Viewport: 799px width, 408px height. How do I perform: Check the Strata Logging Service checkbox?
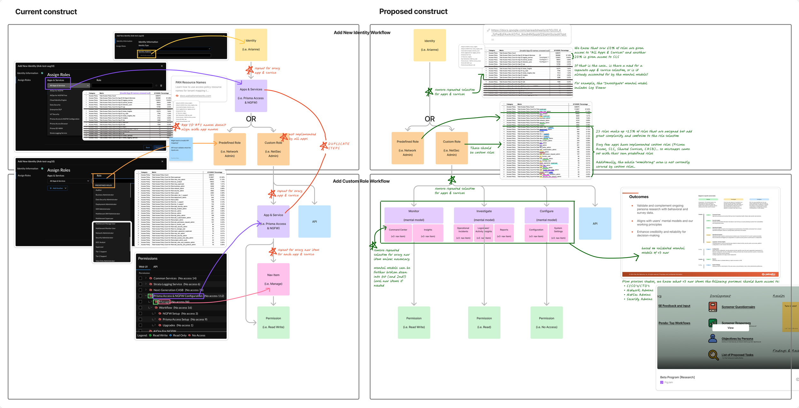click(140, 284)
